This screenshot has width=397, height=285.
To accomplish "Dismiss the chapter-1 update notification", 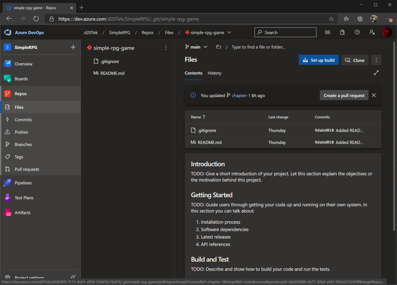I will click(374, 96).
